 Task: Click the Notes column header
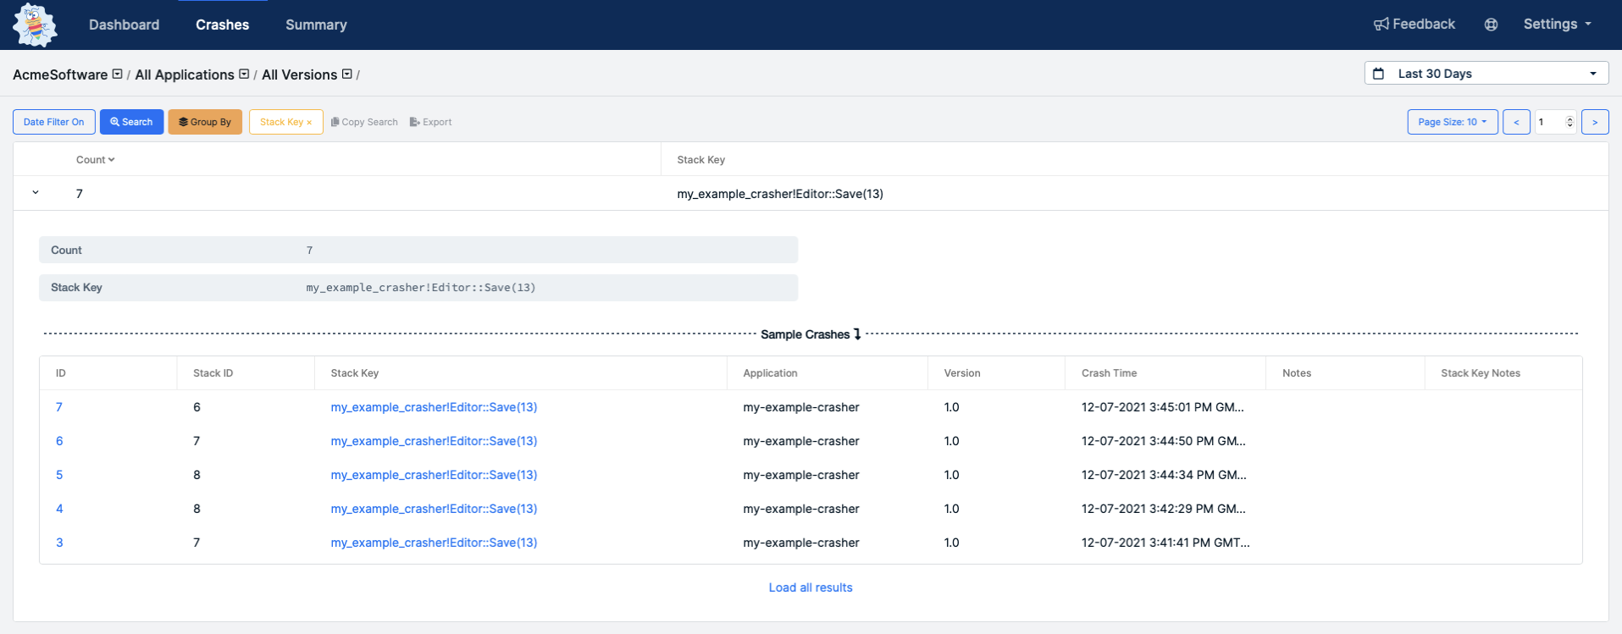click(x=1297, y=372)
